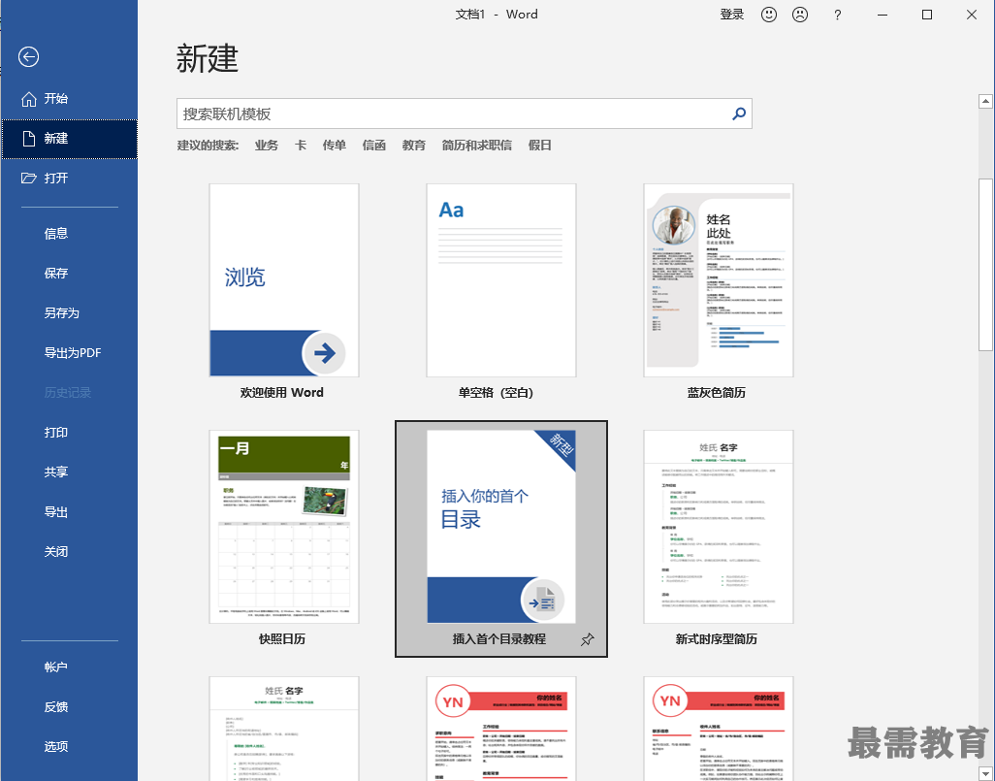
Task: Select the first red YN resume template
Action: coord(501,729)
